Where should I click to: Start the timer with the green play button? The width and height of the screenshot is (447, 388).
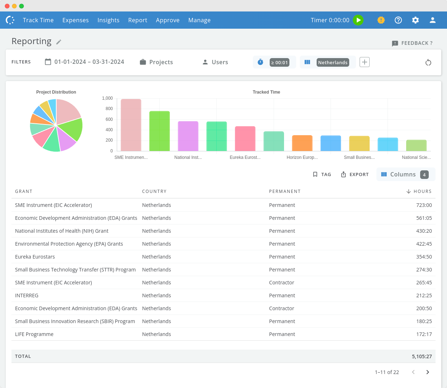point(358,20)
